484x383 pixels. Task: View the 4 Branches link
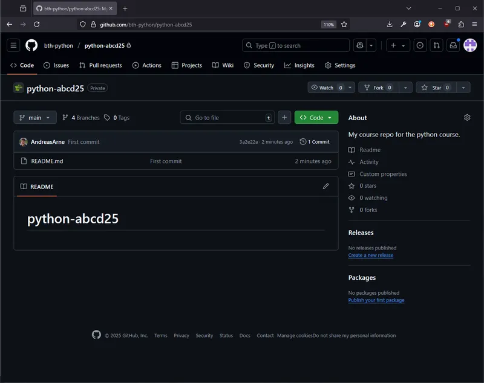pyautogui.click(x=81, y=118)
